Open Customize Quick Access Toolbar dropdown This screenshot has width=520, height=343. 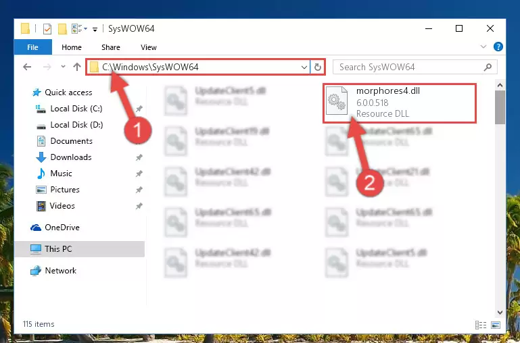pos(95,29)
